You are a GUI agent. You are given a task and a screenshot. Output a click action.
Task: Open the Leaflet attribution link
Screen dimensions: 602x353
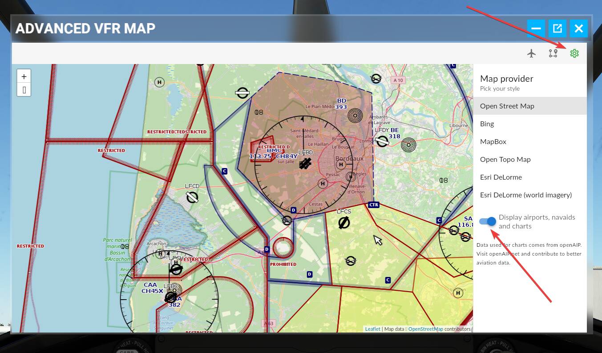coord(372,329)
